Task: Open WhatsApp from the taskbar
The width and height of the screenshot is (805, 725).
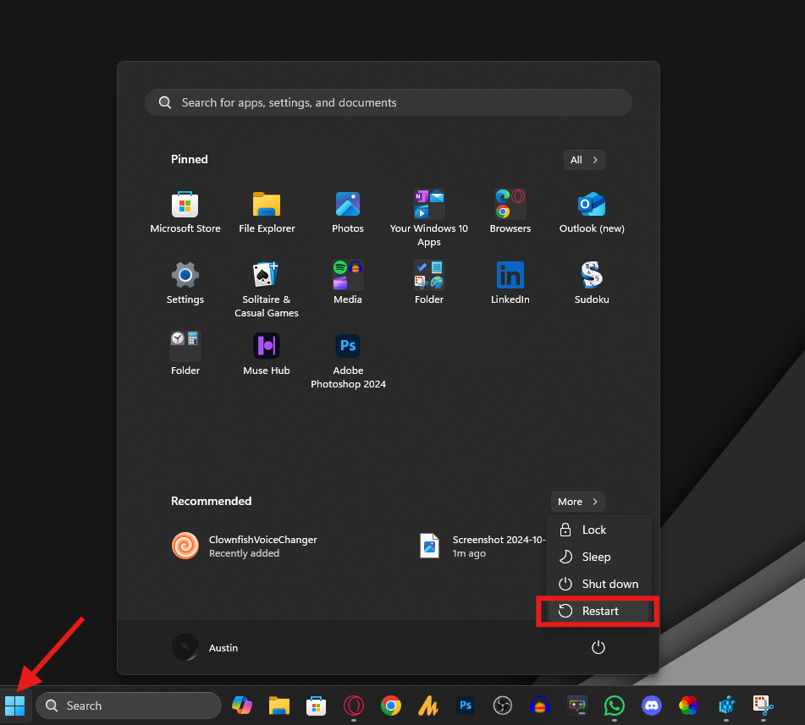Action: tap(614, 706)
